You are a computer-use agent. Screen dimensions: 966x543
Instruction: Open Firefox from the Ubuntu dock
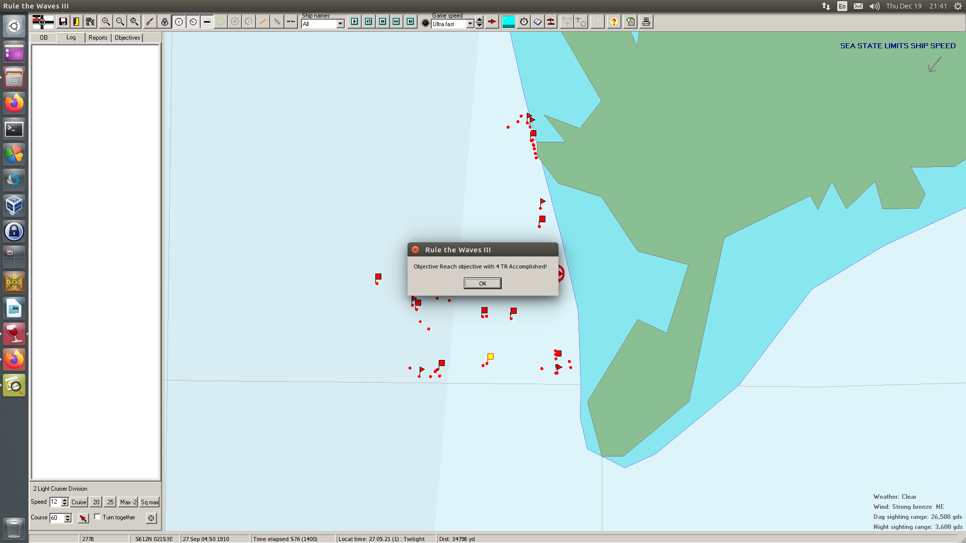pos(14,103)
